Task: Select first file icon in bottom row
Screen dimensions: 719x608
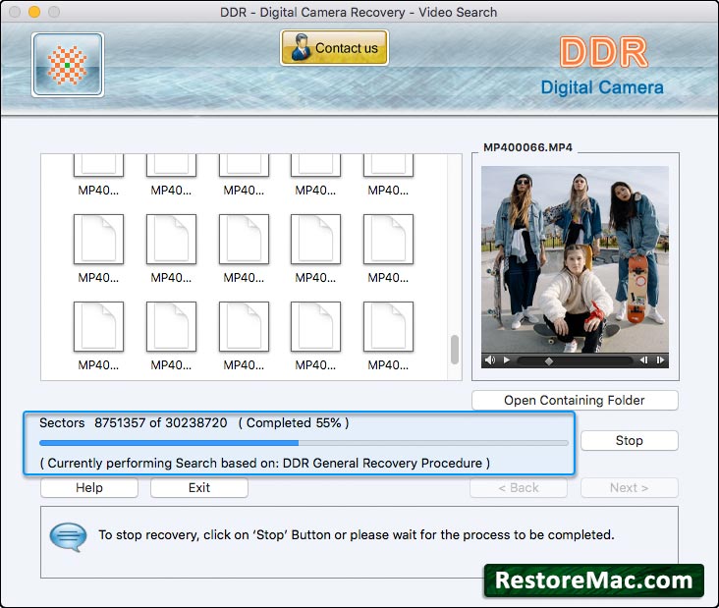Action: (98, 327)
